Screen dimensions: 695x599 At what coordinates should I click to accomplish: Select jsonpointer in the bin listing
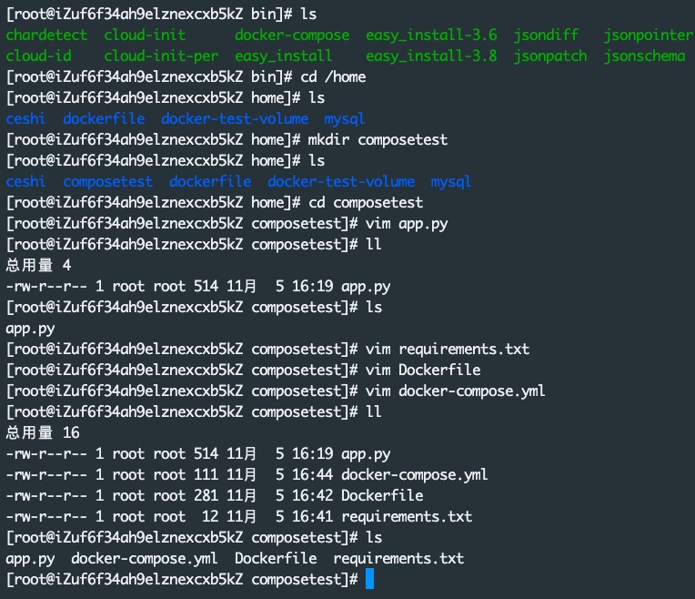click(x=648, y=36)
